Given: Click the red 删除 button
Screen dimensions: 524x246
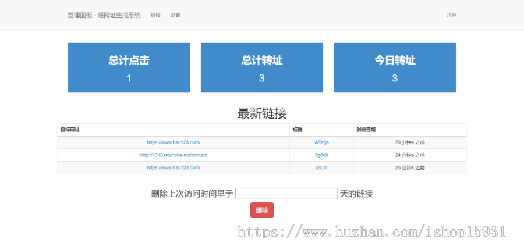Looking at the screenshot, I should point(262,210).
